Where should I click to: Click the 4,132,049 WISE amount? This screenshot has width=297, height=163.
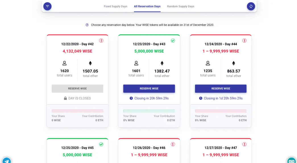(x=78, y=51)
